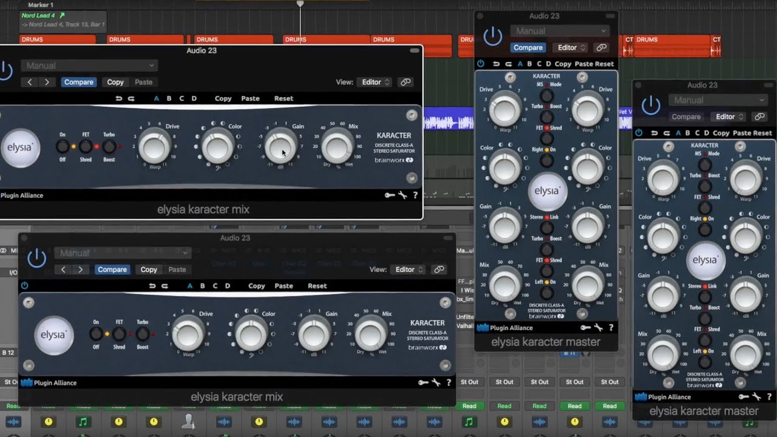Screen dimensions: 777x437
Task: Click redo arrow in upper karacter mix toolbar
Action: (x=131, y=98)
